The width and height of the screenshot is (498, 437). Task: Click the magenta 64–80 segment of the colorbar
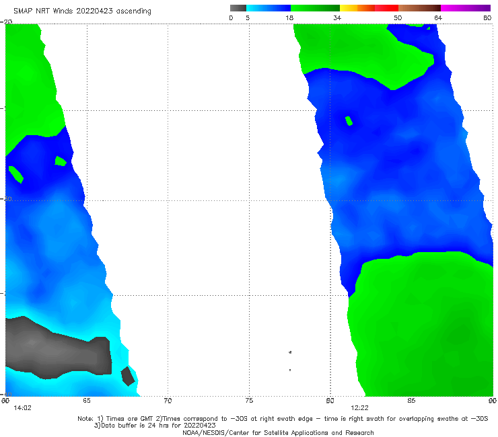466,8
